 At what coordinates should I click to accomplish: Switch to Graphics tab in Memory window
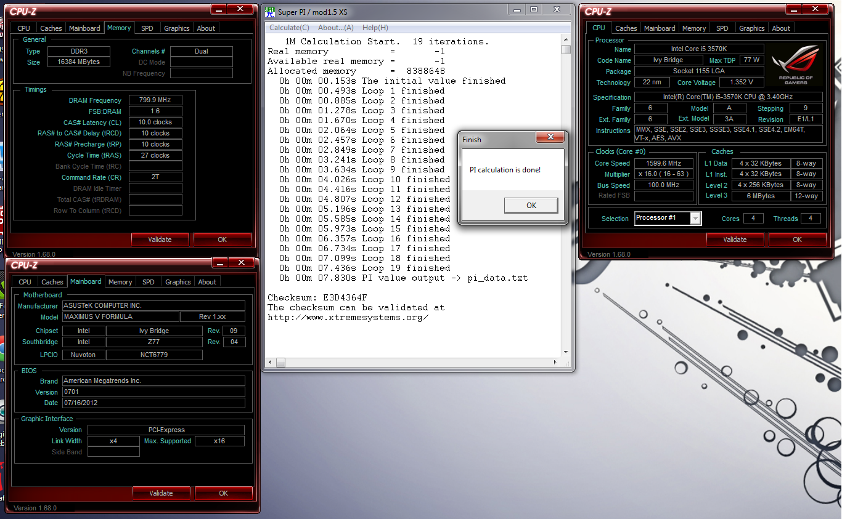pyautogui.click(x=176, y=28)
